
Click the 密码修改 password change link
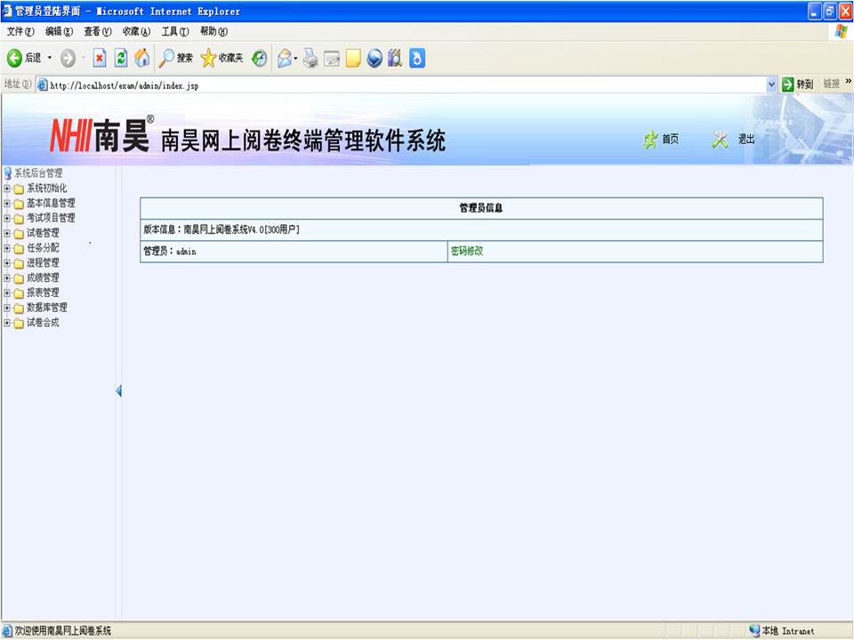click(x=466, y=251)
